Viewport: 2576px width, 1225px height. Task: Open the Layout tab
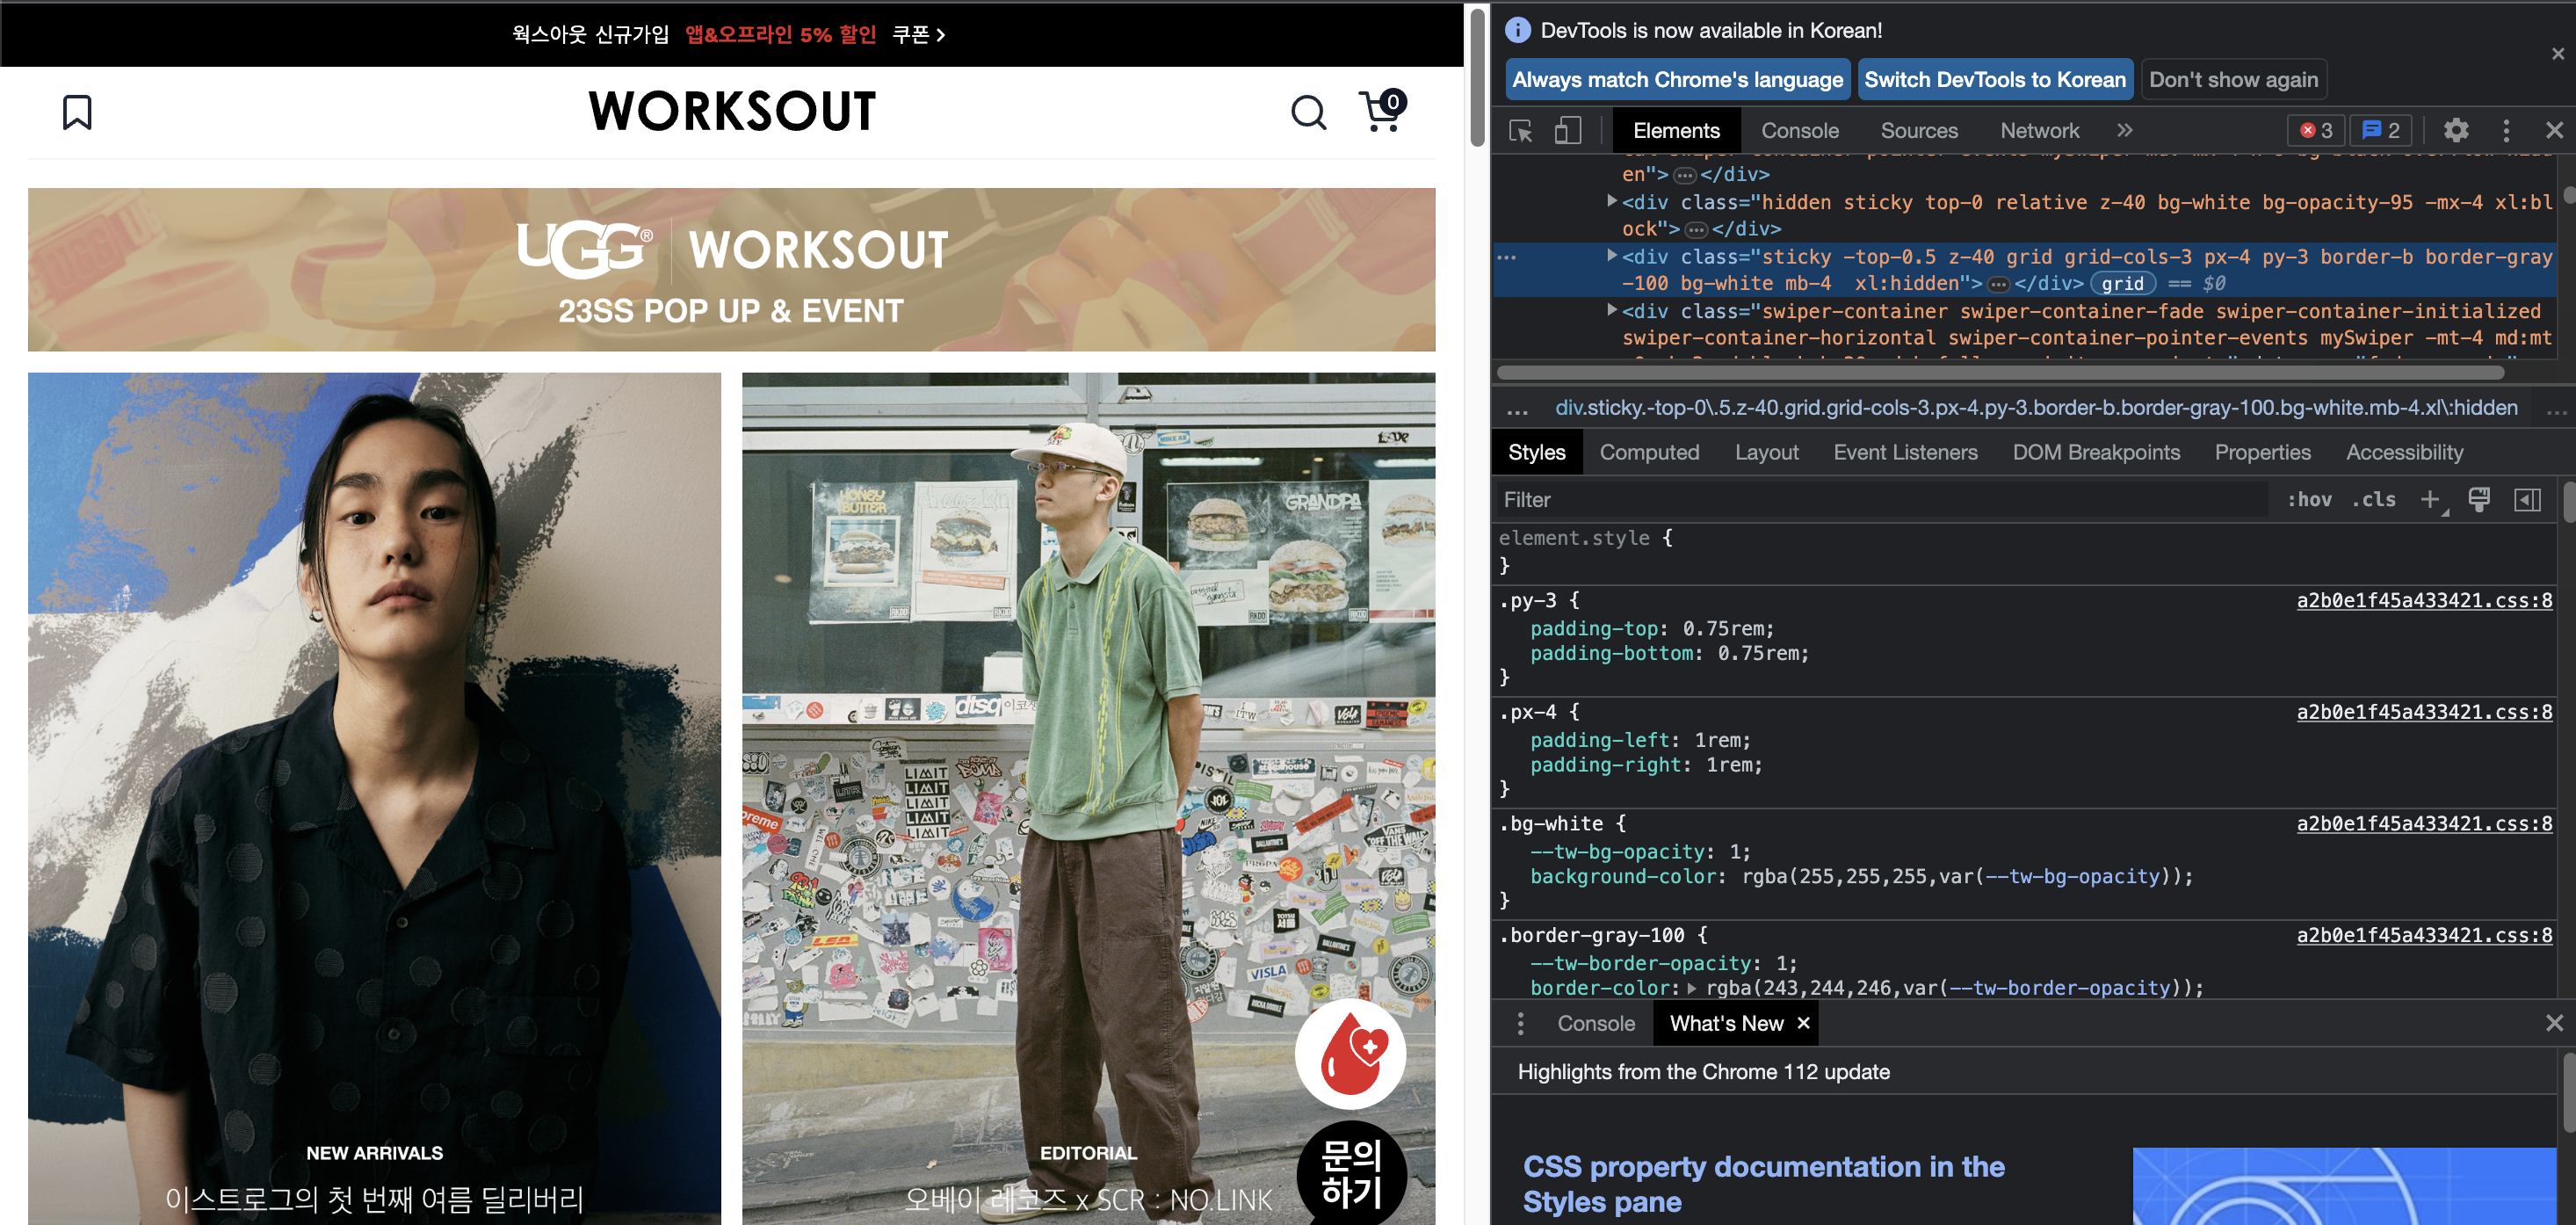[x=1766, y=453]
